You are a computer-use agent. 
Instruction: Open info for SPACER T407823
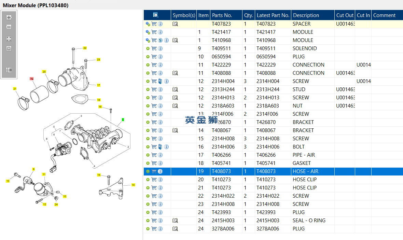click(160, 24)
